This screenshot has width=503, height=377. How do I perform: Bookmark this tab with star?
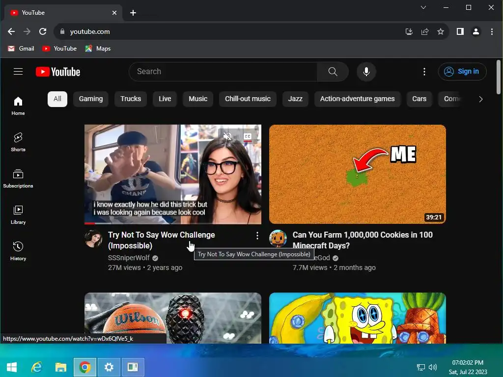[x=441, y=31]
